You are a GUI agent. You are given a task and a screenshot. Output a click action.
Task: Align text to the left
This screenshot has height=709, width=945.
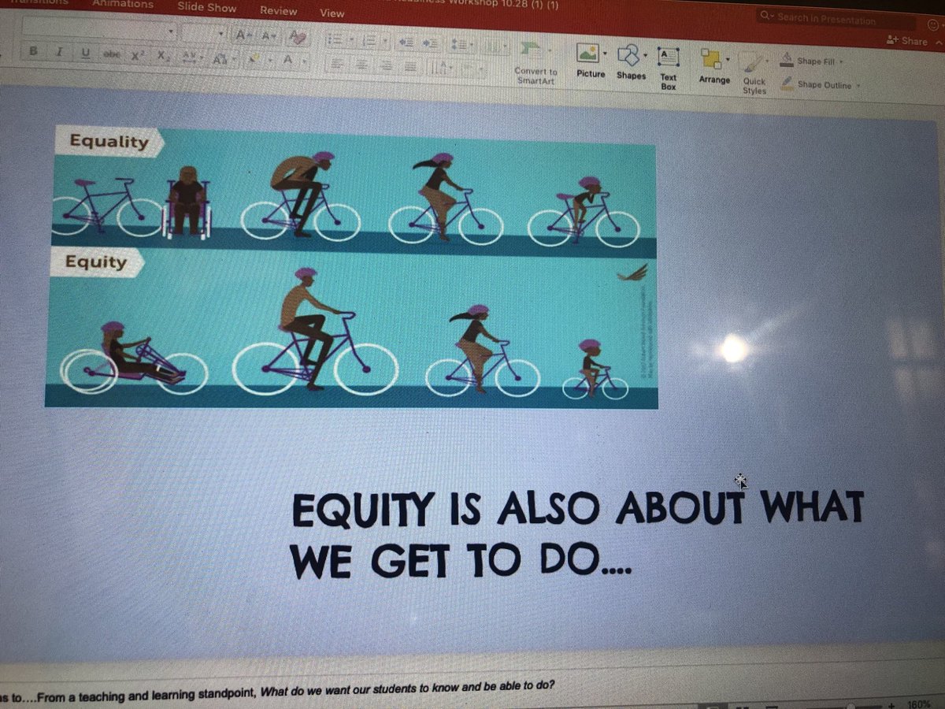336,63
